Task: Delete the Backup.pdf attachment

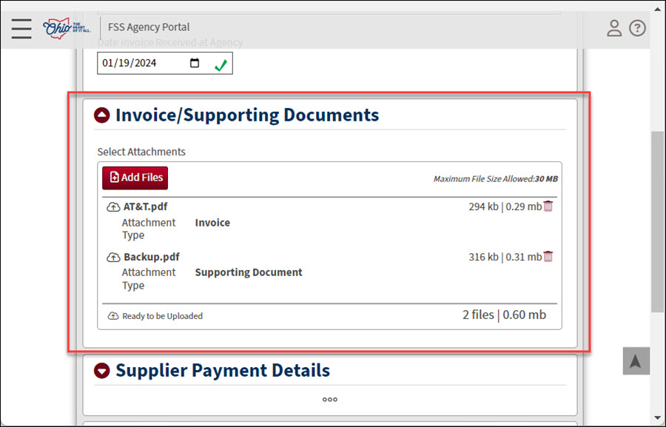Action: click(x=548, y=257)
